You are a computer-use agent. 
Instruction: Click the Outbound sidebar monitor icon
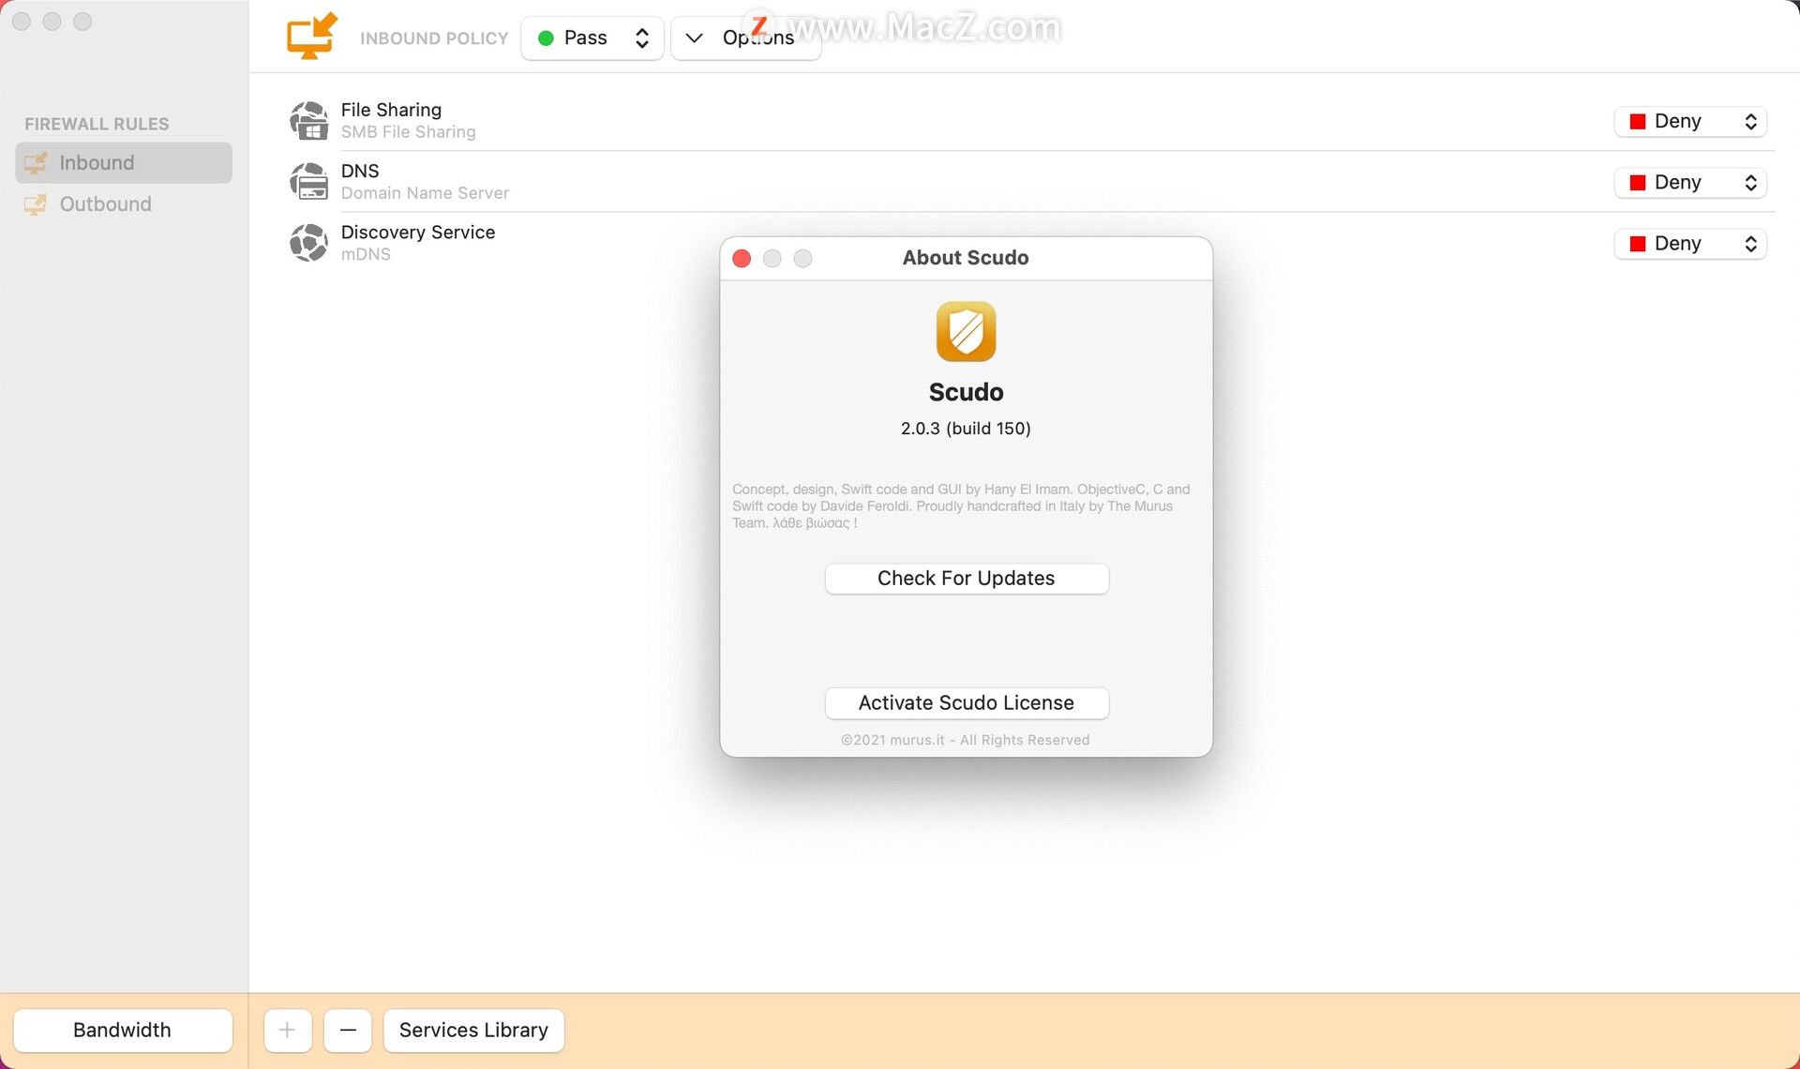pyautogui.click(x=36, y=204)
